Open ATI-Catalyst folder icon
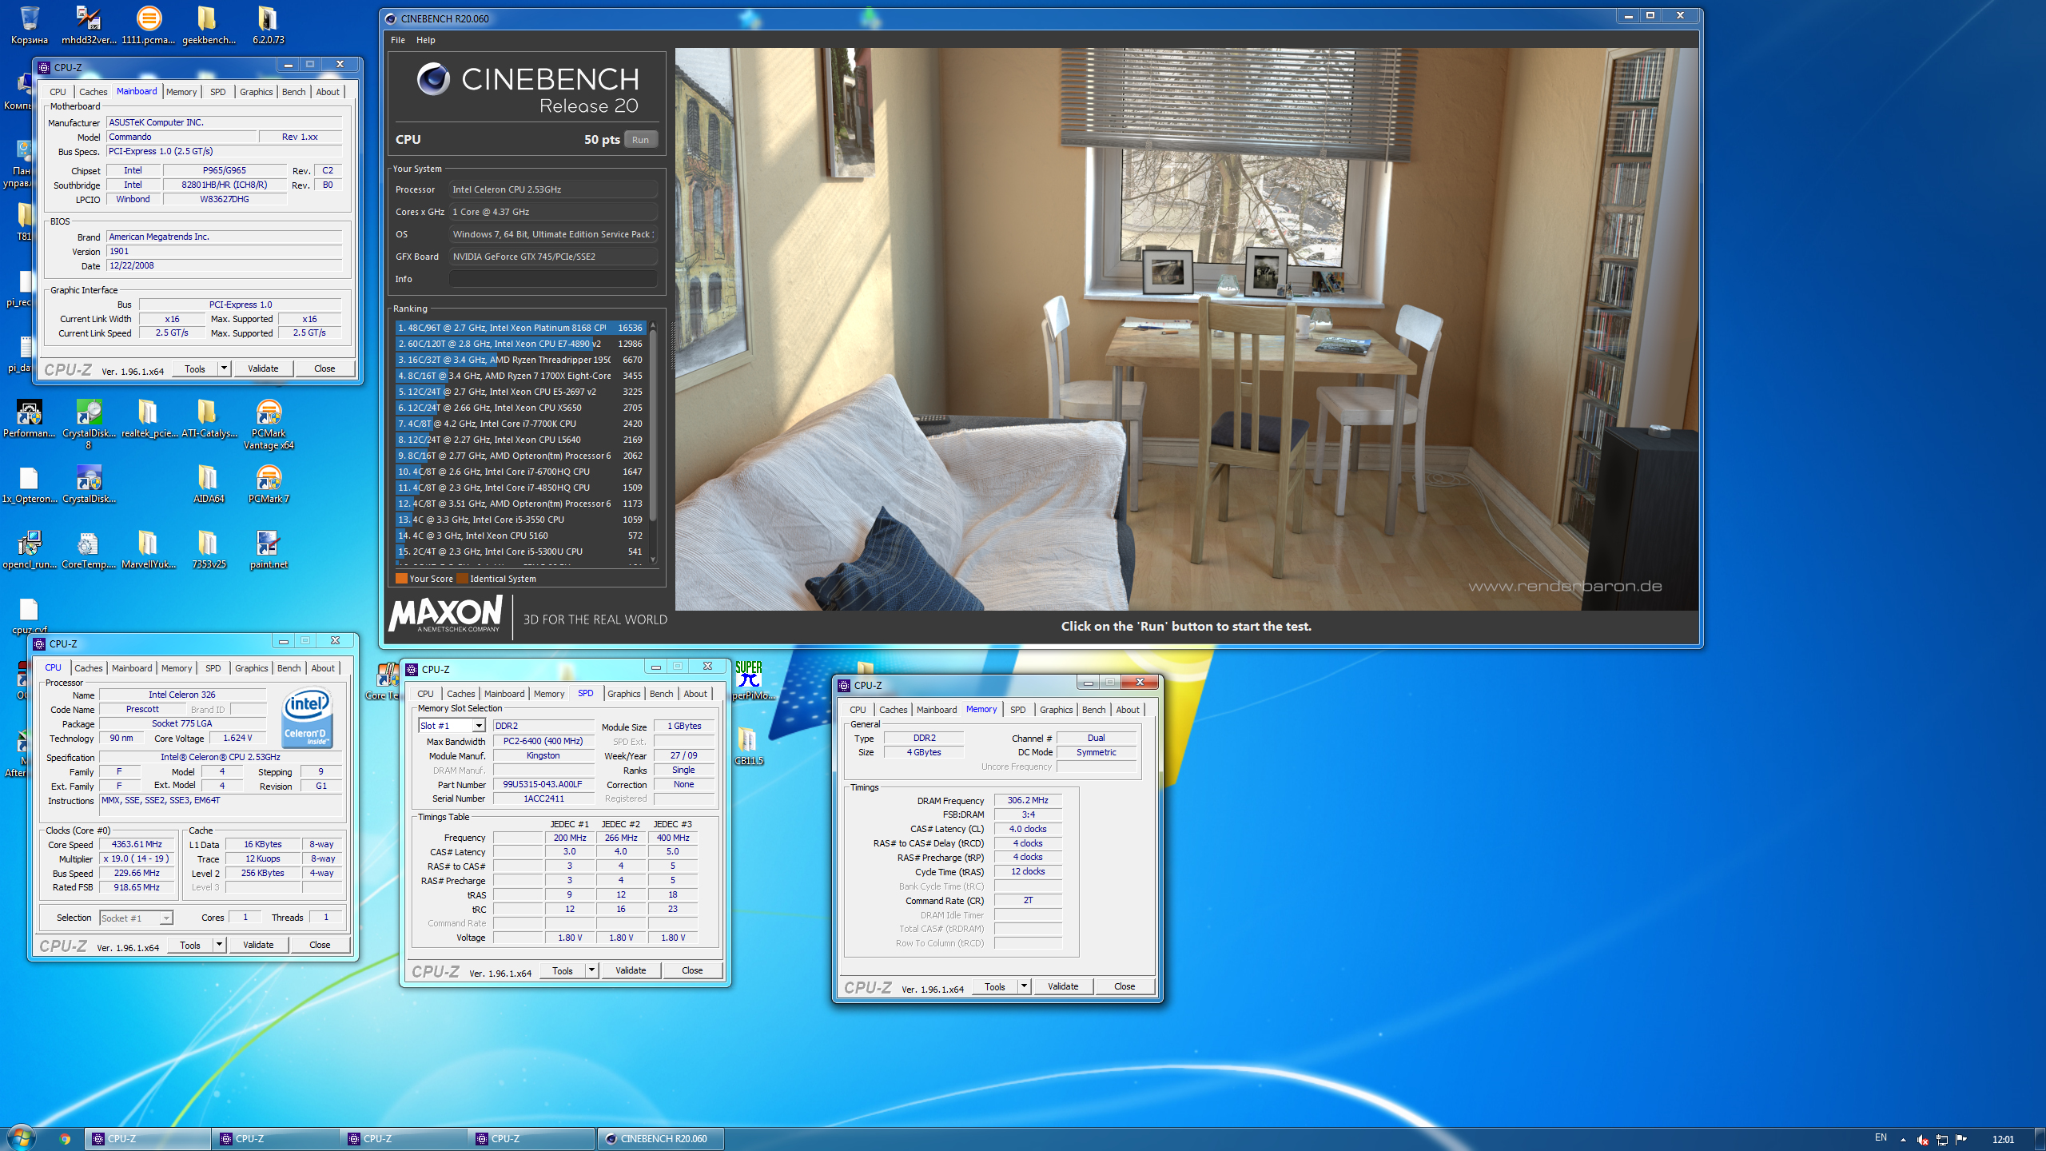 209,419
